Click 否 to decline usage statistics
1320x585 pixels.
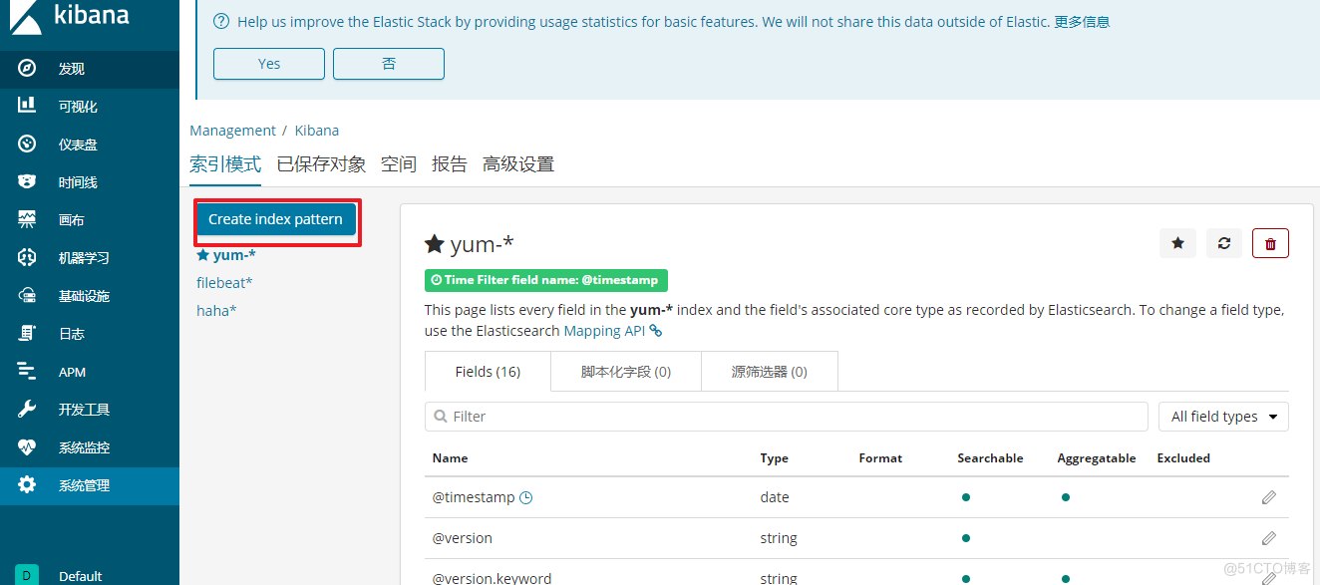(389, 64)
